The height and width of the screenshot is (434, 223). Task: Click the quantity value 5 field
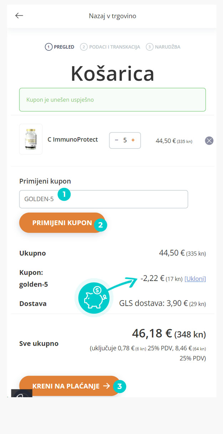(x=125, y=140)
